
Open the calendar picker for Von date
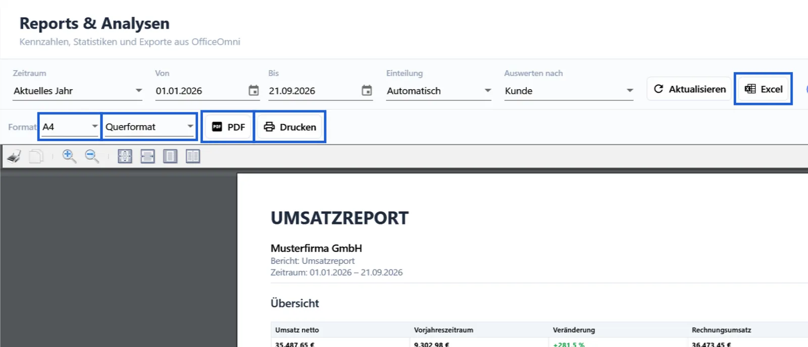254,91
